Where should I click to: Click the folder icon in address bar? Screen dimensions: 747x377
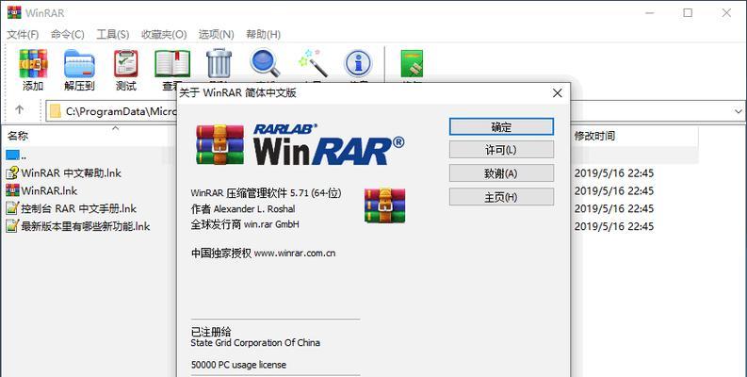click(56, 111)
